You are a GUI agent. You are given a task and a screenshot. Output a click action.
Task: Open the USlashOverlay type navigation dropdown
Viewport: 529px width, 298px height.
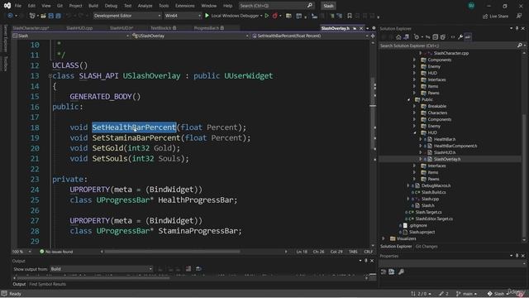click(x=190, y=36)
